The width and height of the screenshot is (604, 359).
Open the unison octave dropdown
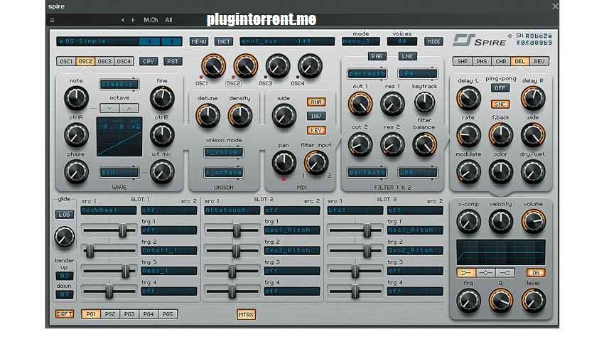223,173
